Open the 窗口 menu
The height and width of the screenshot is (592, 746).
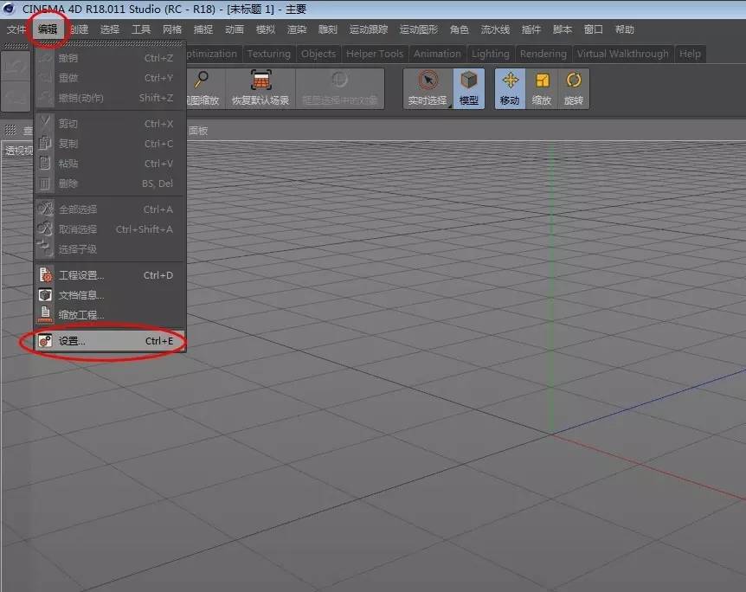[594, 29]
